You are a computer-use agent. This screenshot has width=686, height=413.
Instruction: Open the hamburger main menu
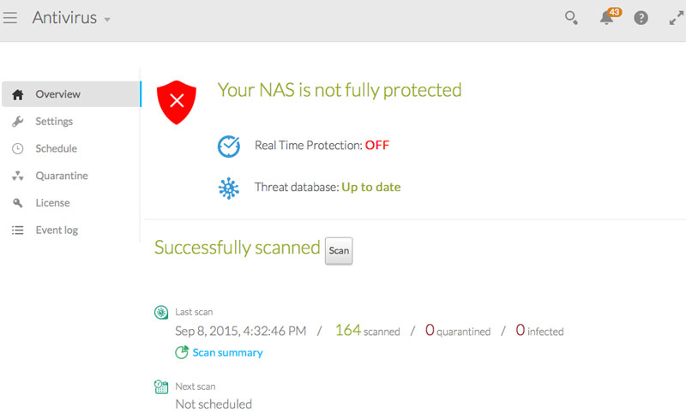[10, 18]
